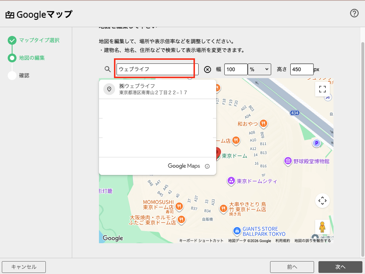
Task: Open the width unit % dropdown
Action: click(x=259, y=69)
